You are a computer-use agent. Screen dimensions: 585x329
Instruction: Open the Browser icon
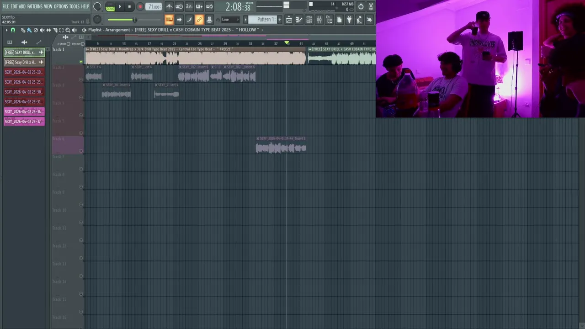(329, 20)
